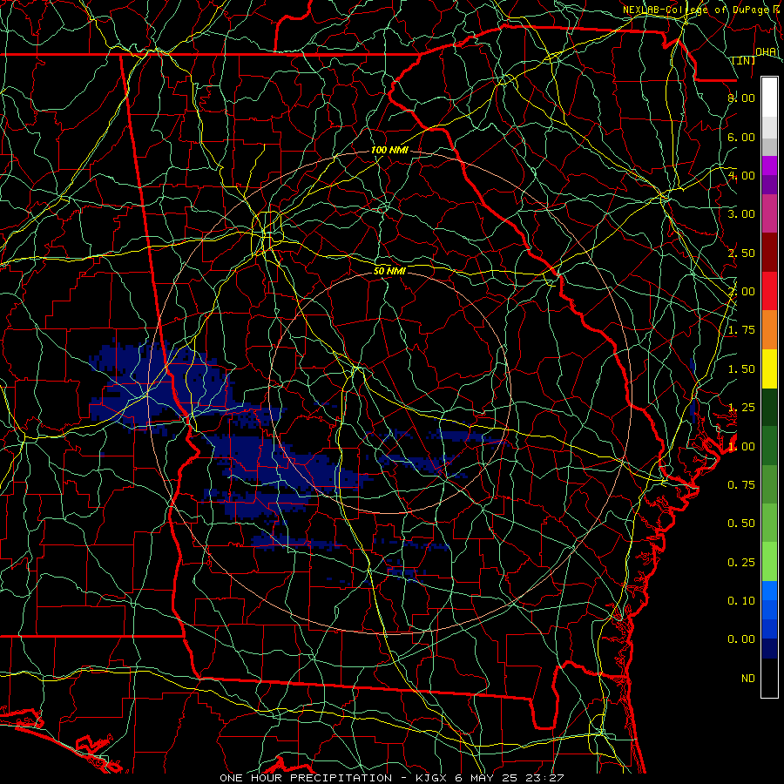Click the '100 NMI' range ring label
The height and width of the screenshot is (784, 784).
pos(389,150)
